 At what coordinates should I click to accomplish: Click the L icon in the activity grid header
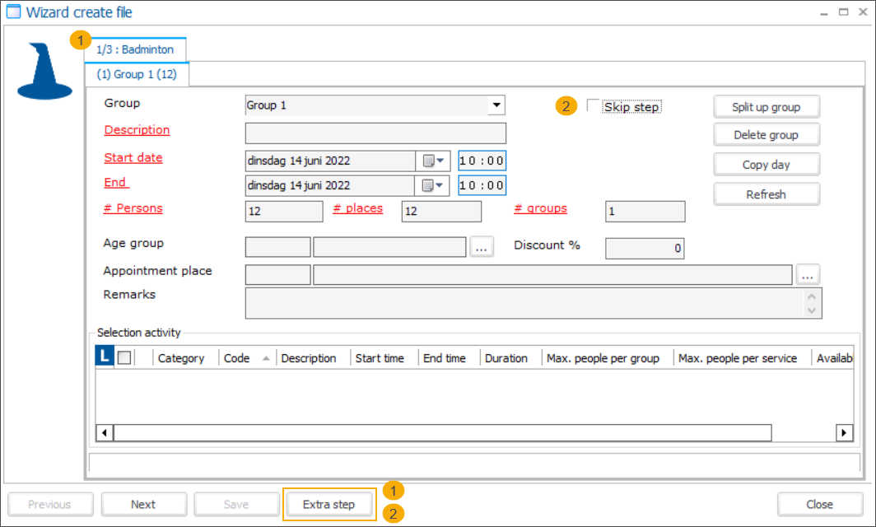(x=104, y=357)
